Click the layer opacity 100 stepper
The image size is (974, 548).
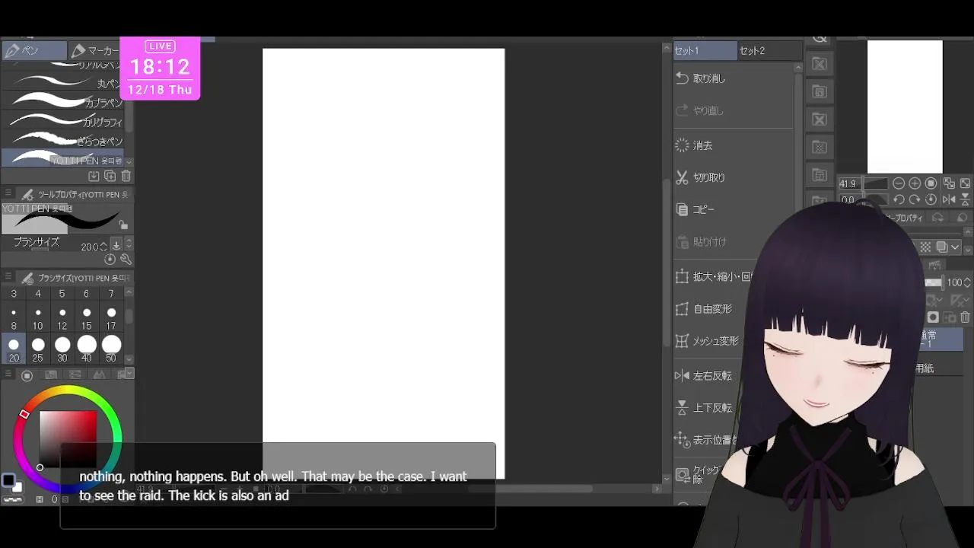pyautogui.click(x=968, y=282)
